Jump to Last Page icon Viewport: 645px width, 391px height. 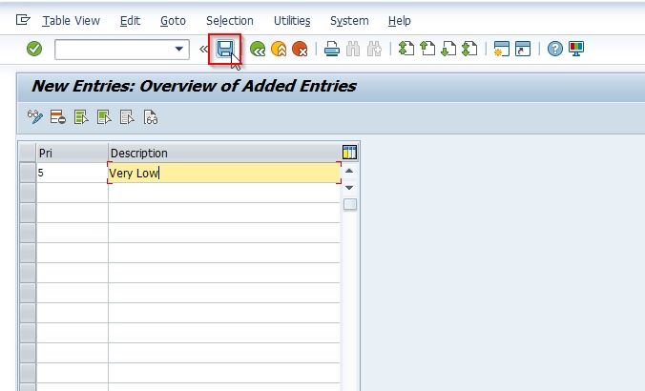(x=469, y=49)
